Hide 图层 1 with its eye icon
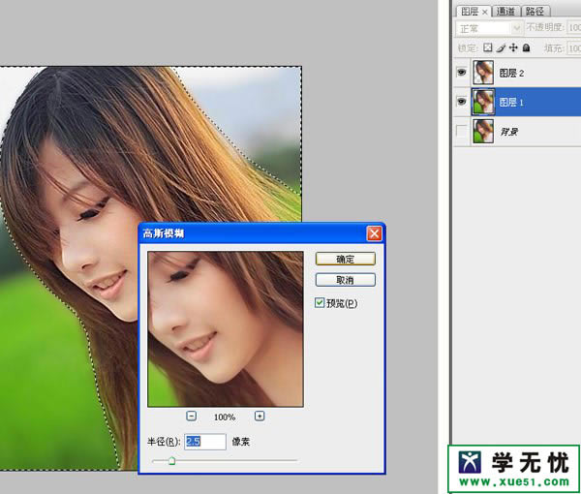Viewport: 581px width, 494px height. pos(462,101)
